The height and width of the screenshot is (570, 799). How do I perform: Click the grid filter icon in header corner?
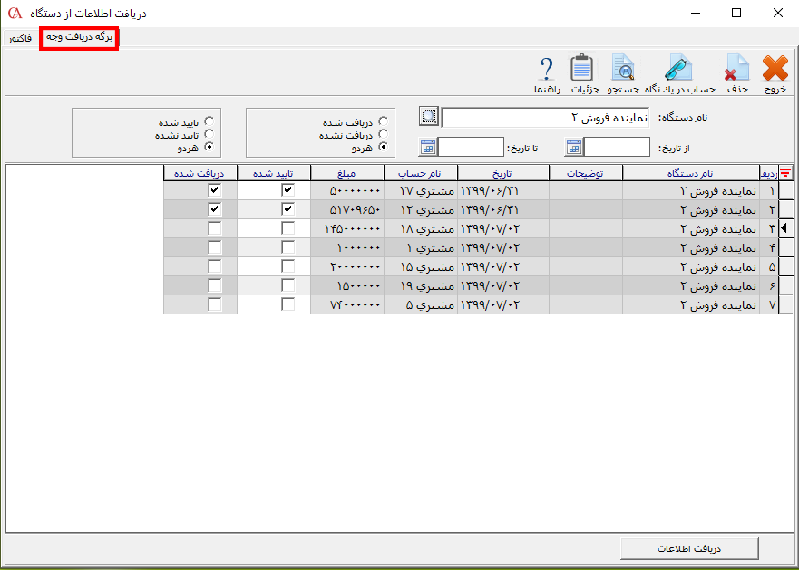point(785,172)
